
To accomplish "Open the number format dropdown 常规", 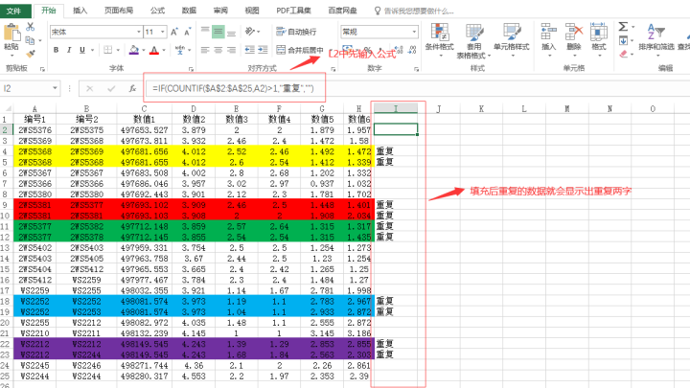I will click(414, 32).
